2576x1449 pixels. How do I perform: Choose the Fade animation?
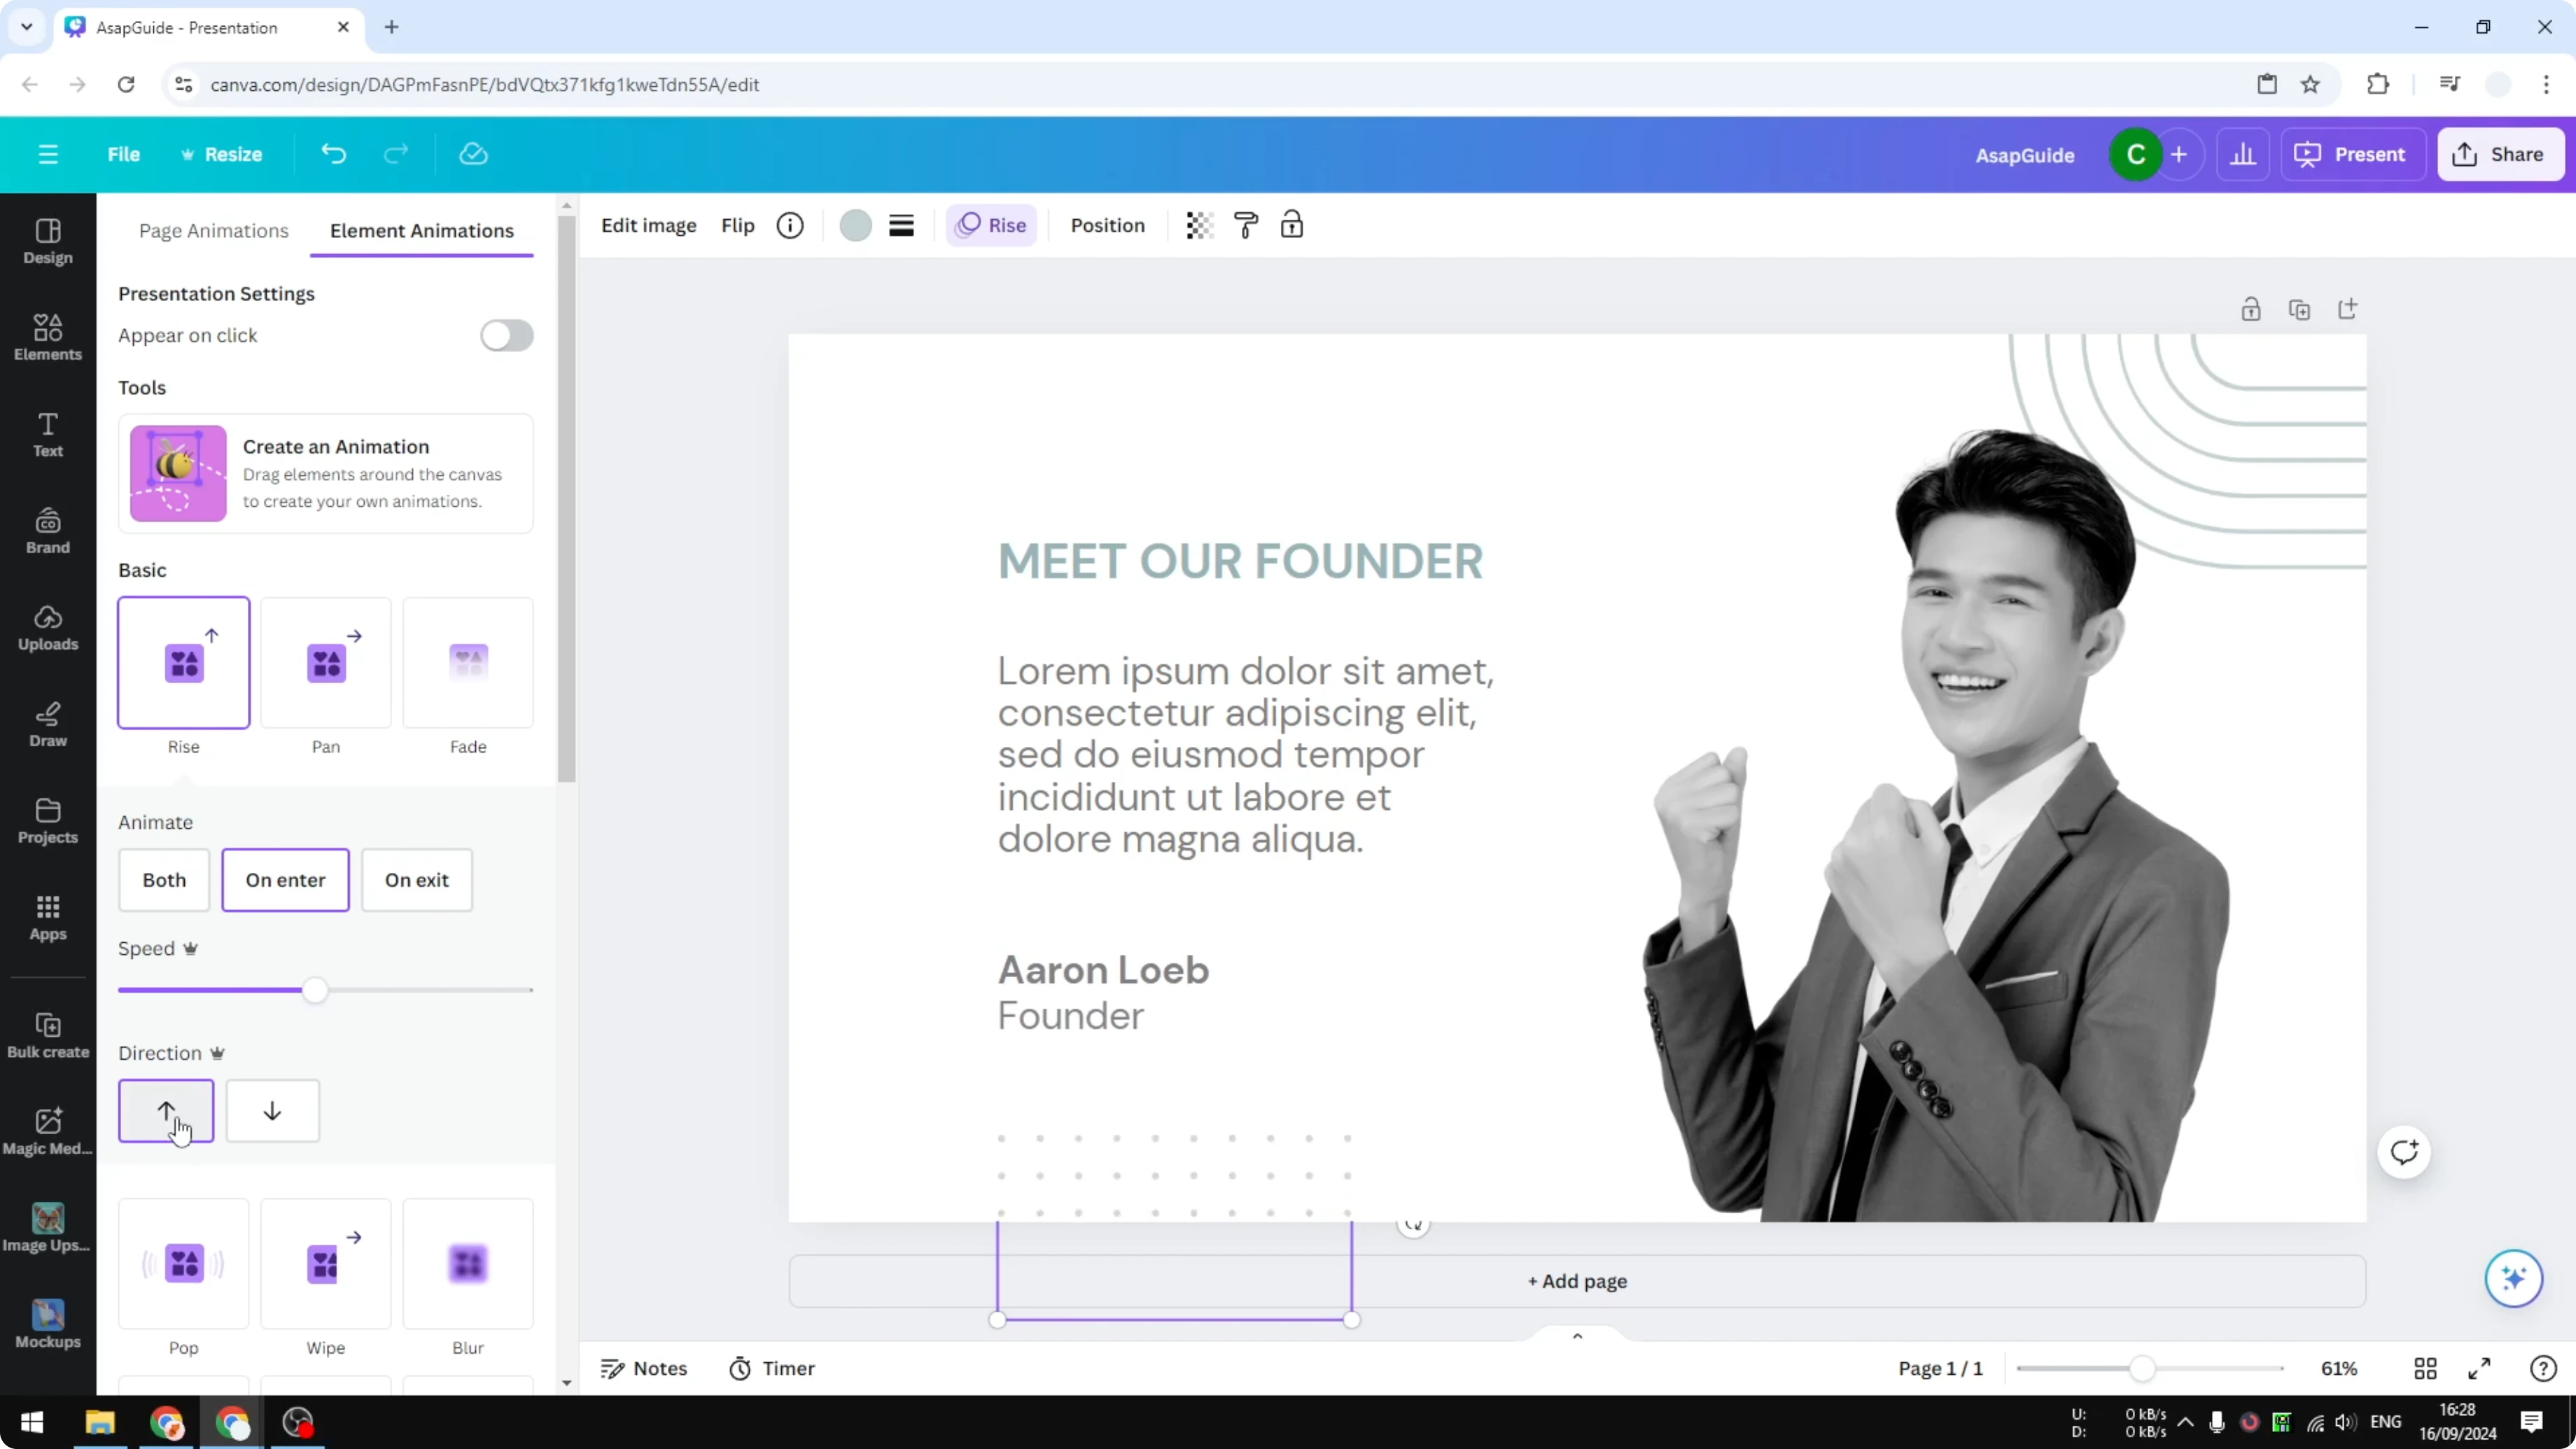tap(468, 663)
